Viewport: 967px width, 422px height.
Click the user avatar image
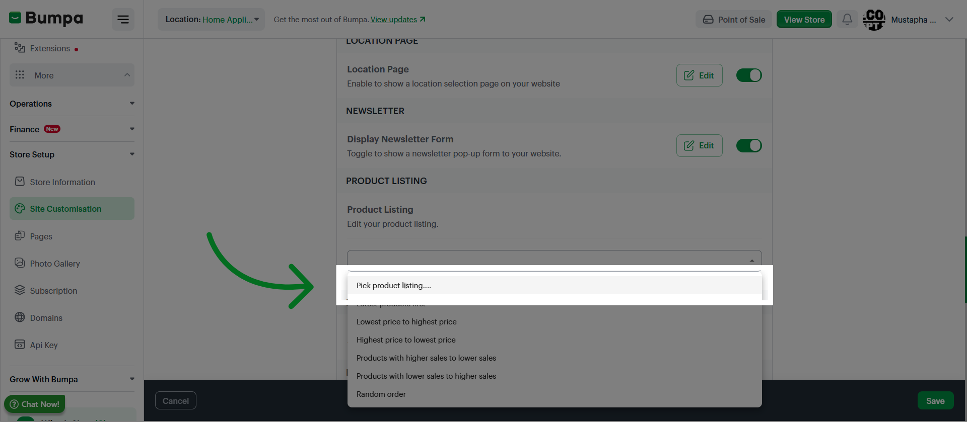874,20
